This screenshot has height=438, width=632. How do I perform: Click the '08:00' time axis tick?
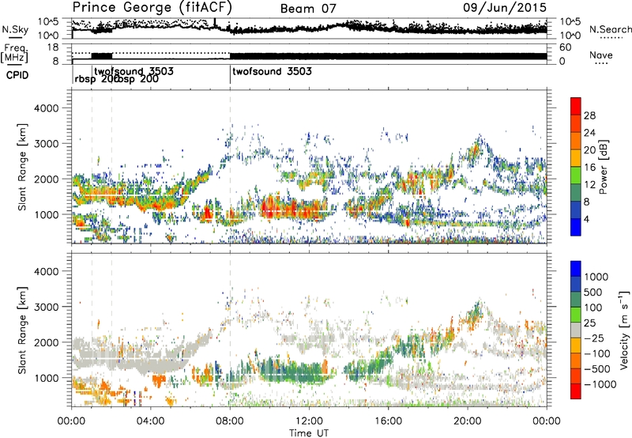(230, 421)
